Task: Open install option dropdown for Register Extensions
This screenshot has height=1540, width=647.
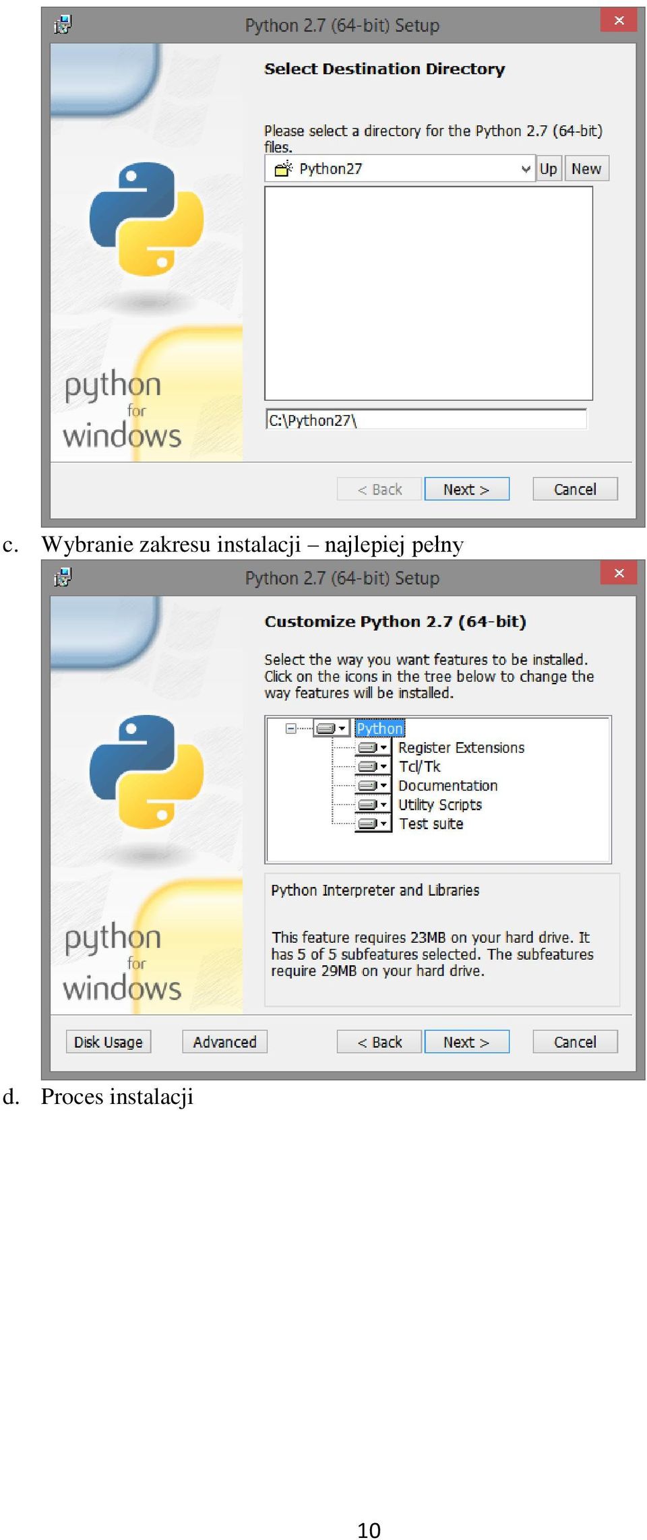Action: click(x=373, y=747)
